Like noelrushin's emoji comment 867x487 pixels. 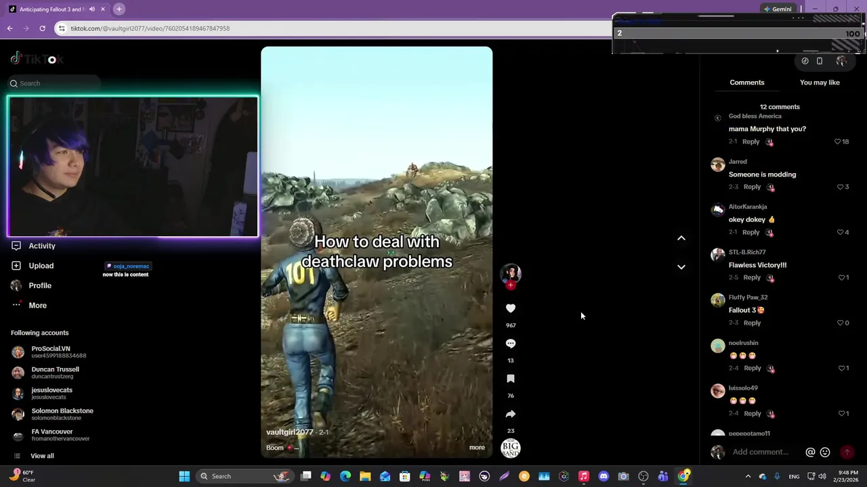coord(842,368)
